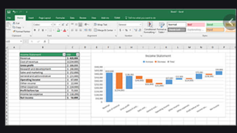Screen dimensions: 237x133
Task: Select column F header
Action: [x=108, y=47]
